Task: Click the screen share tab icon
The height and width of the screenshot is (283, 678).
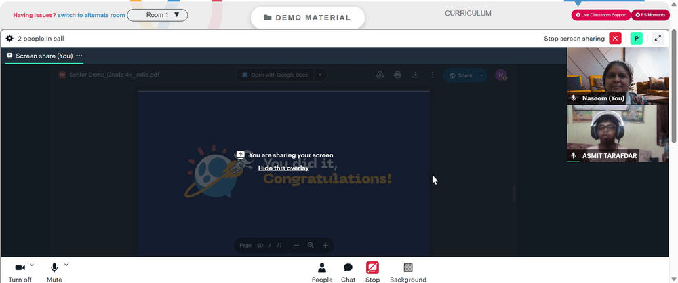Action: coord(9,56)
